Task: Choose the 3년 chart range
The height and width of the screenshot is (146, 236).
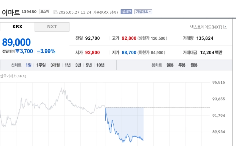Action: (x=78, y=65)
